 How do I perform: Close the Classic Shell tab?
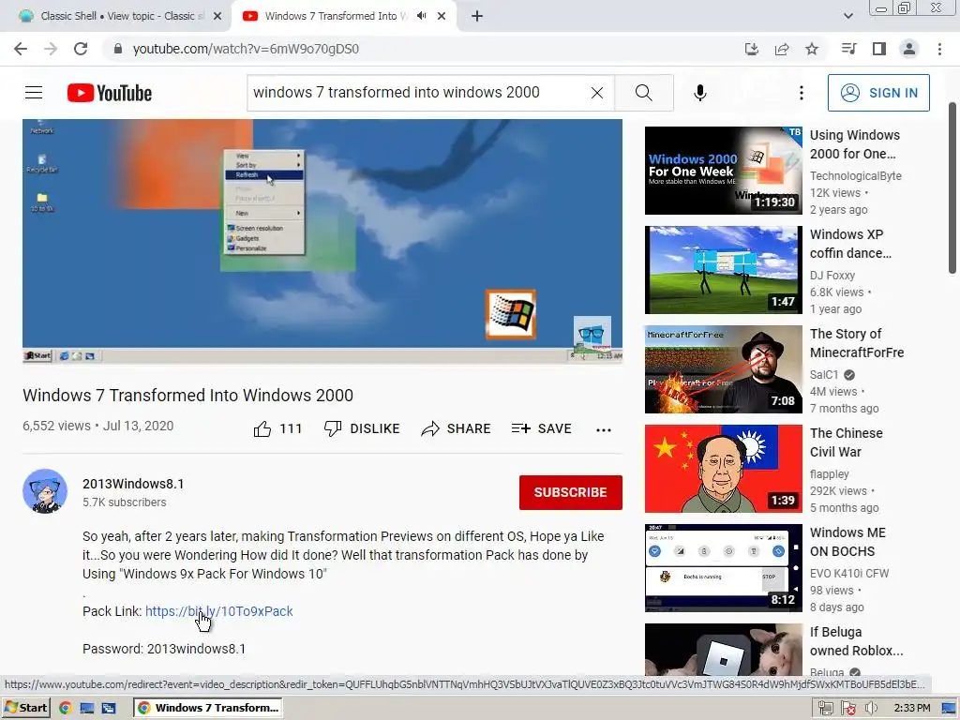click(x=217, y=16)
